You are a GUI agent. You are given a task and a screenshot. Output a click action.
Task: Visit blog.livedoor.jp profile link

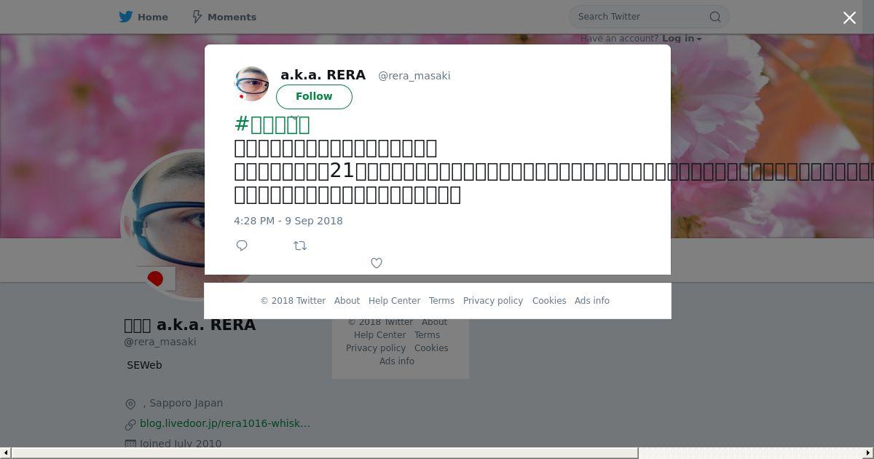click(225, 423)
